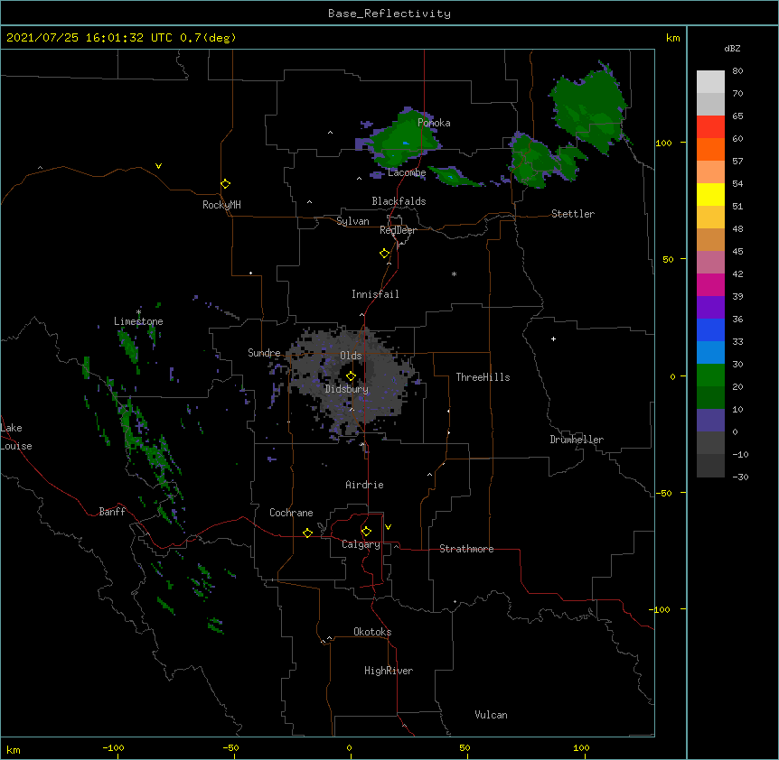Click the Strathmore town label
Image resolution: width=779 pixels, height=760 pixels.
point(466,549)
